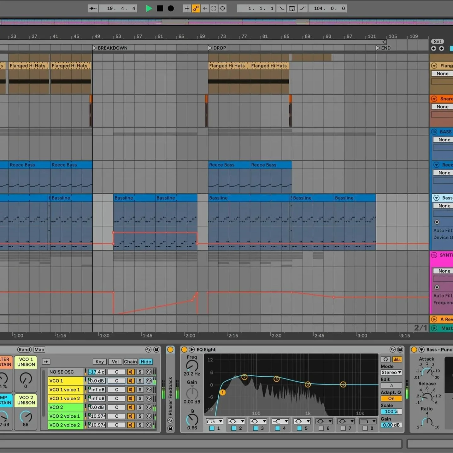Toggle the Follow playback button
Screen dimensions: 453x453
93,9
